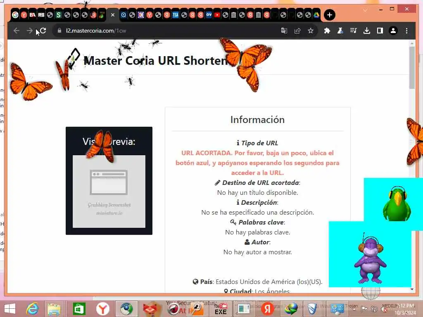Open Internet Download Manager taskbar icon
The image size is (423, 317).
click(291, 309)
